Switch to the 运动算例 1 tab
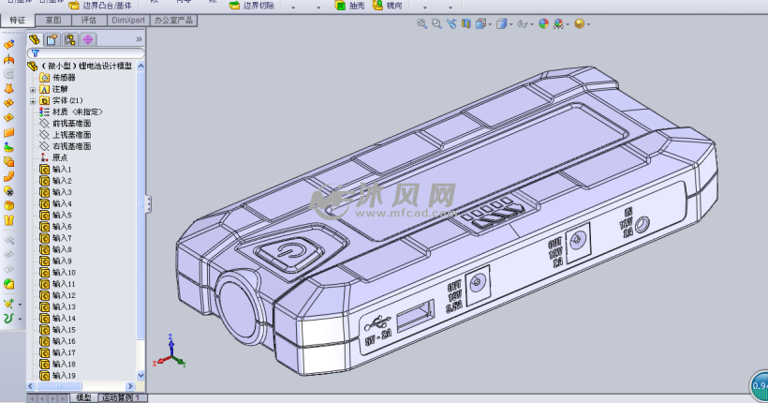The height and width of the screenshot is (403, 768). 121,397
